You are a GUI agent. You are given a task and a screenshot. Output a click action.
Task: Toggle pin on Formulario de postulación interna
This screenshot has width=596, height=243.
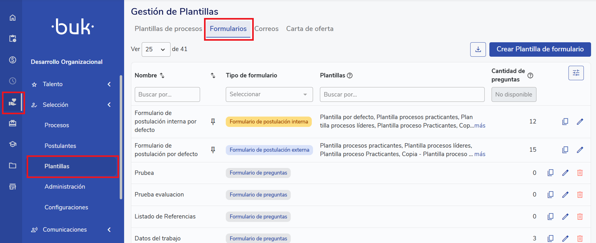click(x=213, y=122)
